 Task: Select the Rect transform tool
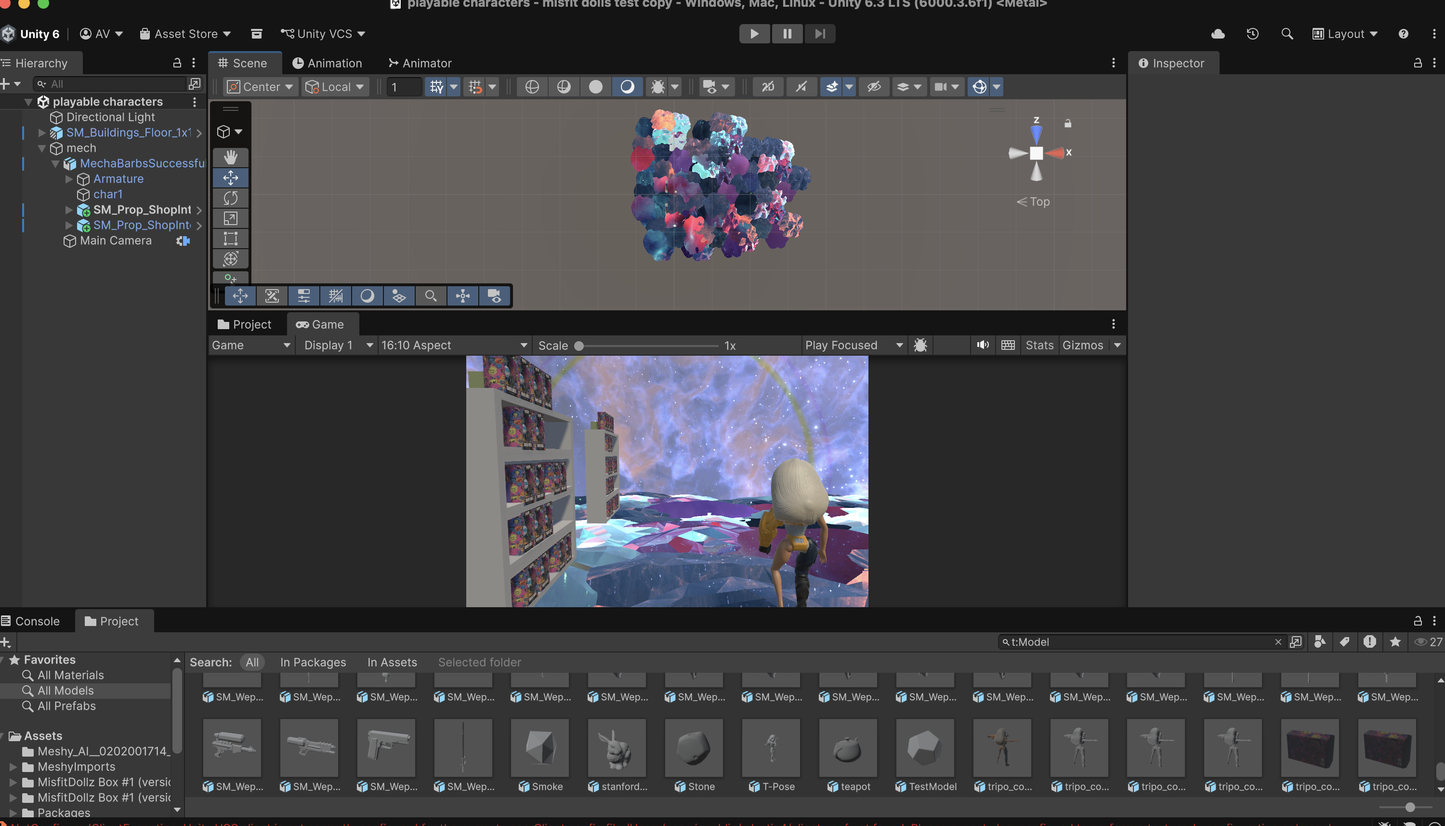coord(230,238)
